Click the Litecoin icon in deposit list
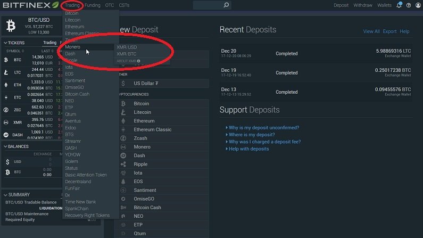The height and width of the screenshot is (238, 423). 123,112
